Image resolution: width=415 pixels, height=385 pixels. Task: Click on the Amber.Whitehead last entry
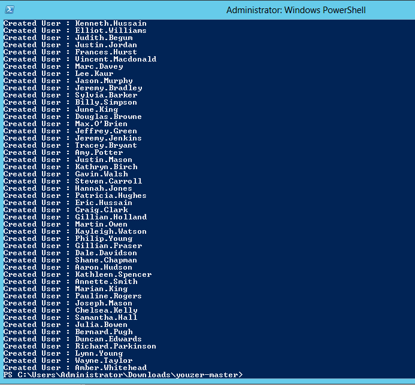point(110,368)
